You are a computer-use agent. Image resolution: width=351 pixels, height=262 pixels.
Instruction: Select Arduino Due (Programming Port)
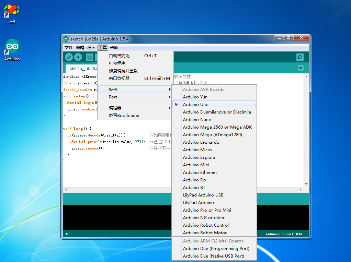[x=216, y=249]
